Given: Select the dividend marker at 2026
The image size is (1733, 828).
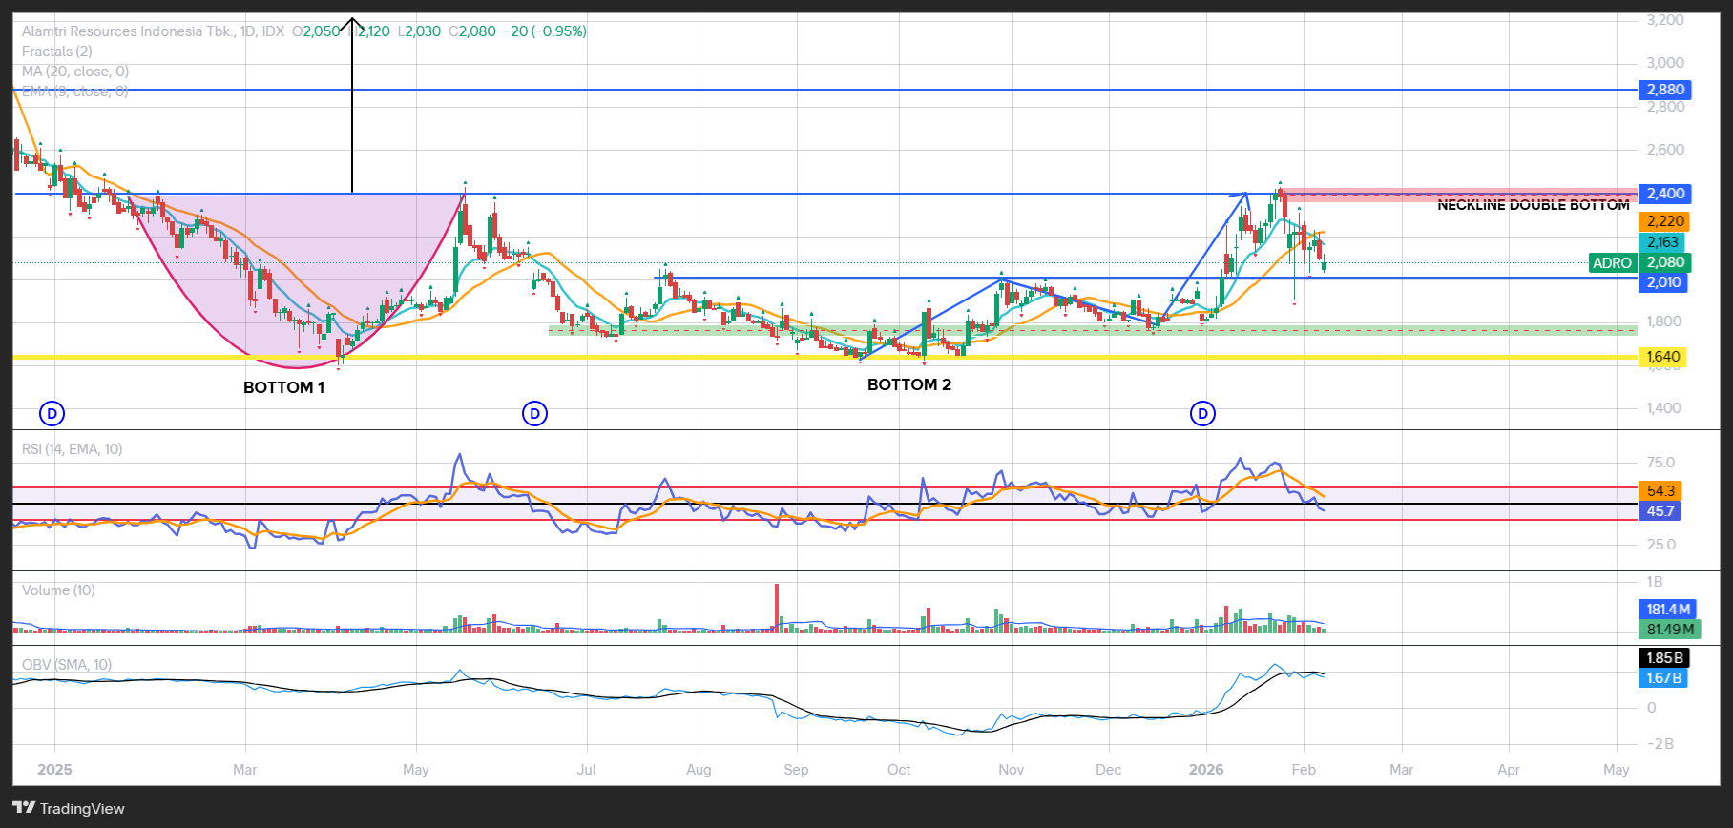Looking at the screenshot, I should click(x=1203, y=414).
